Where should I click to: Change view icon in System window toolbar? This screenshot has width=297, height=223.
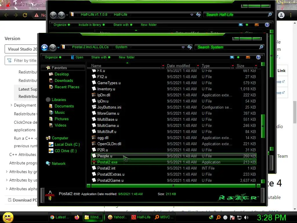coord(232,57)
